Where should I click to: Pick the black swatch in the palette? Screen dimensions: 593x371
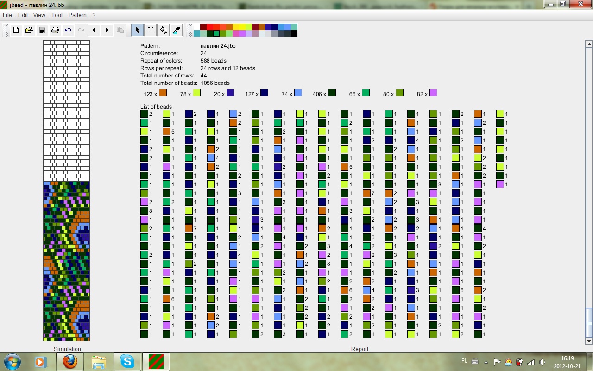click(x=294, y=33)
